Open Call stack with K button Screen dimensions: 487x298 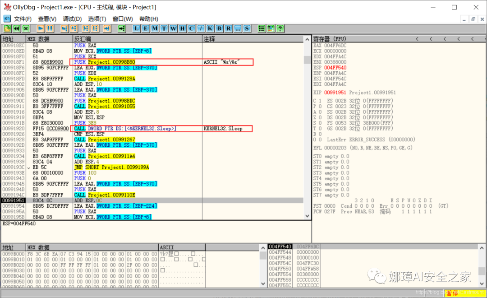[210, 28]
